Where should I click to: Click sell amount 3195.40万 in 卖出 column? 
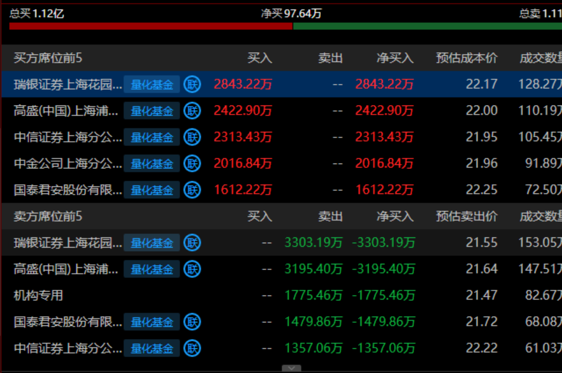(314, 269)
